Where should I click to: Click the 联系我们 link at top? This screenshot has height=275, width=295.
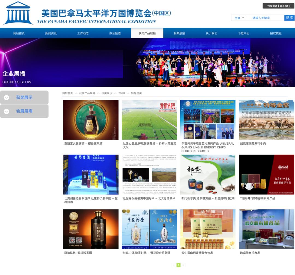(284, 6)
